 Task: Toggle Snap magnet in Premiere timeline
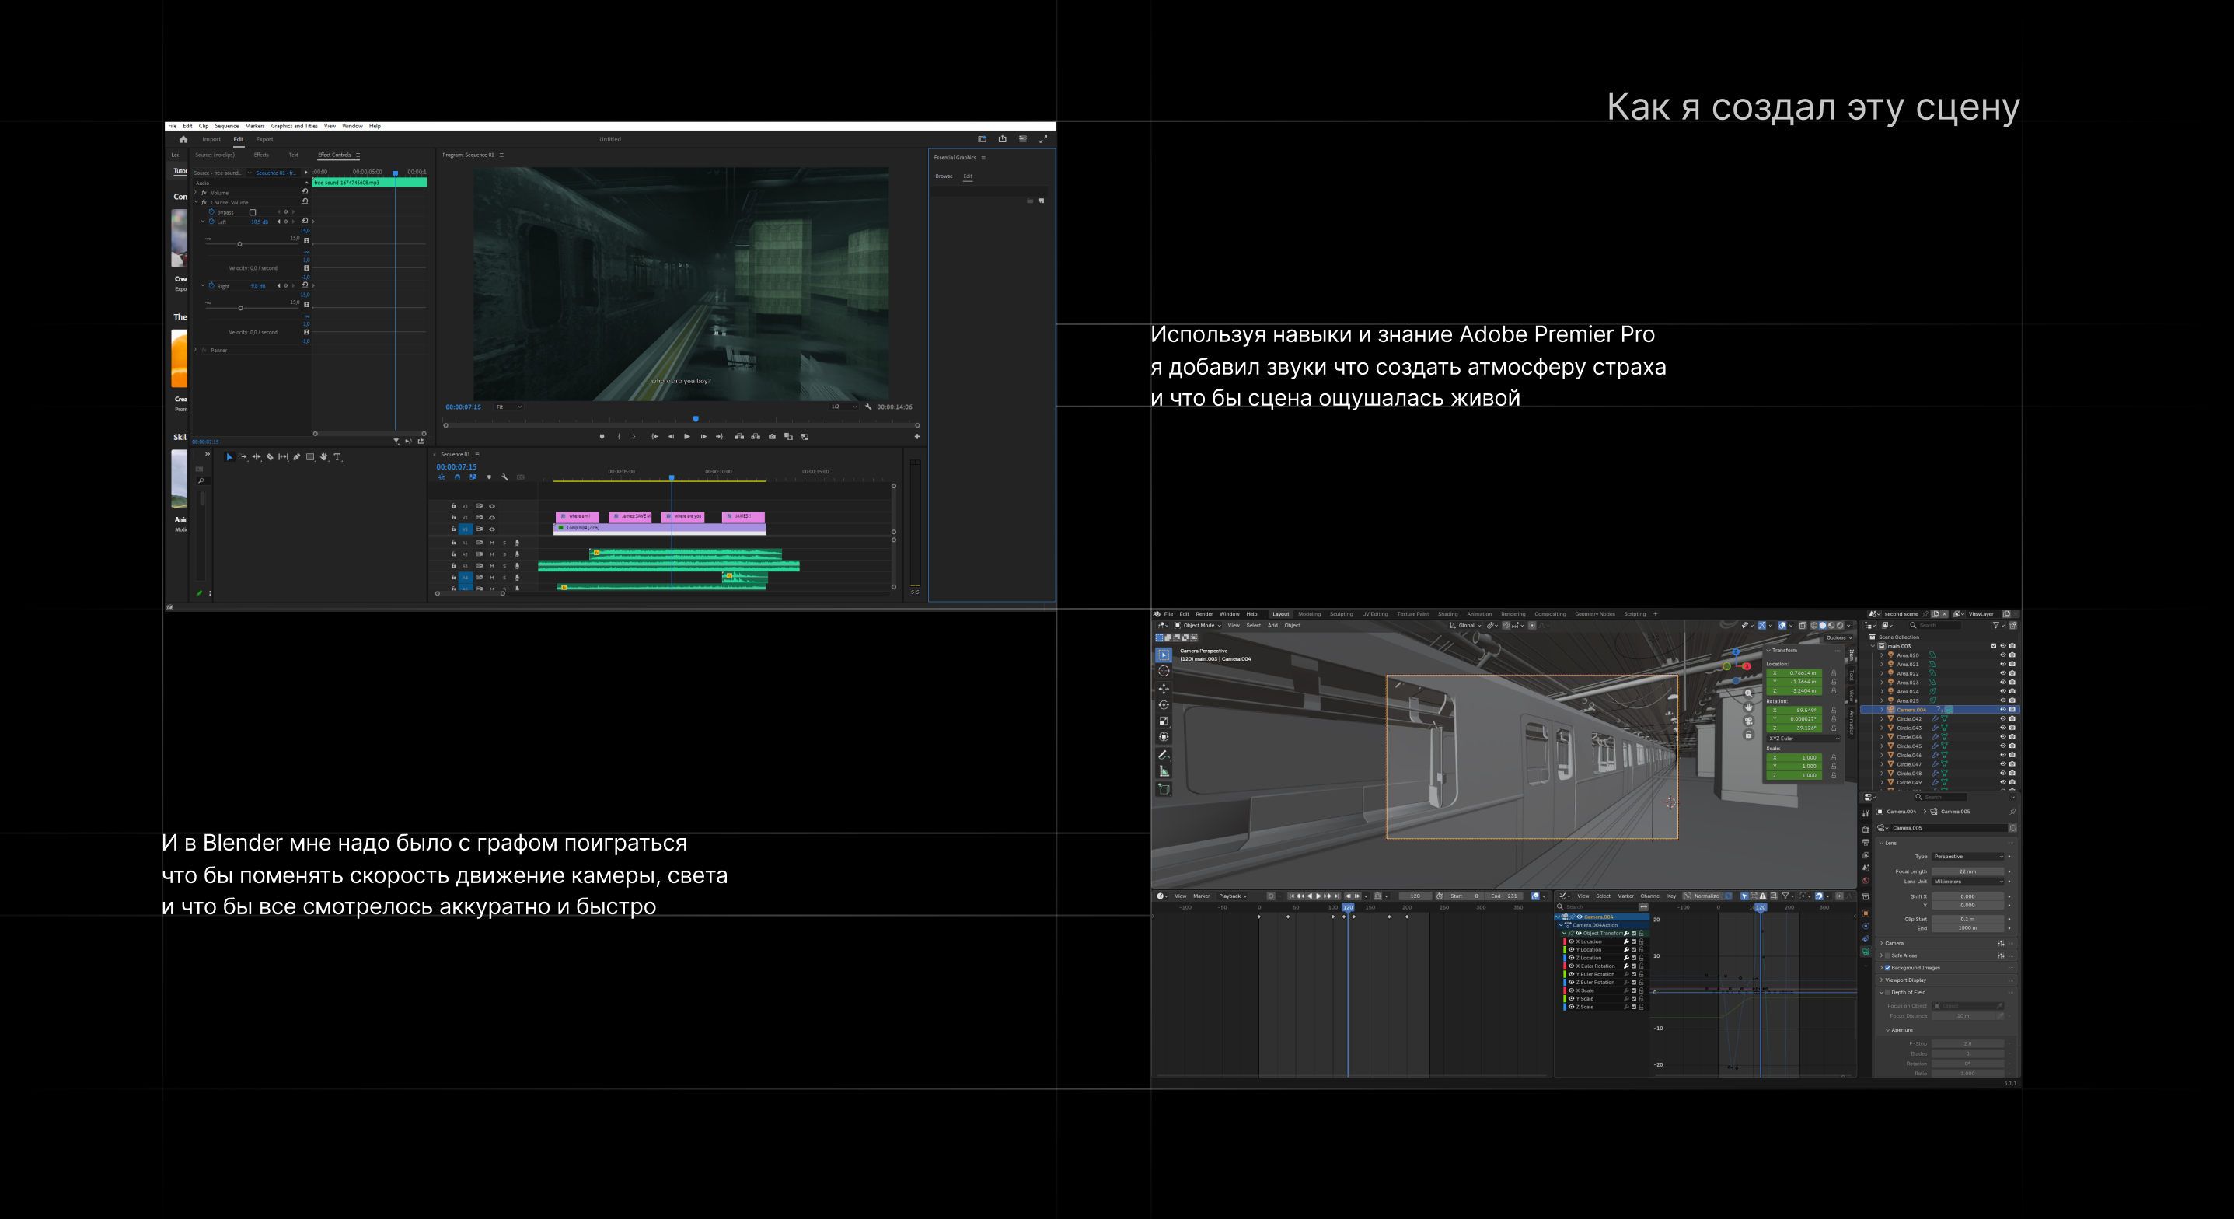pos(457,477)
